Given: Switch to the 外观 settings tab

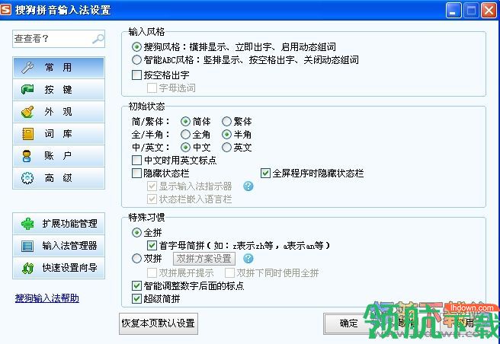Looking at the screenshot, I should (x=59, y=112).
